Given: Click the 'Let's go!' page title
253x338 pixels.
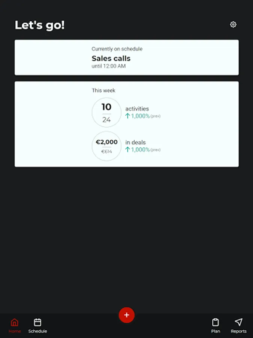Looking at the screenshot, I should (x=40, y=25).
